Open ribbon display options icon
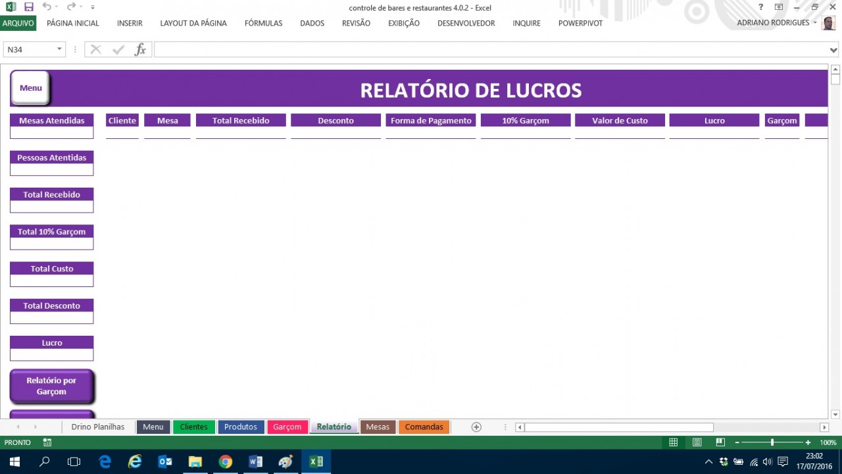 [779, 7]
